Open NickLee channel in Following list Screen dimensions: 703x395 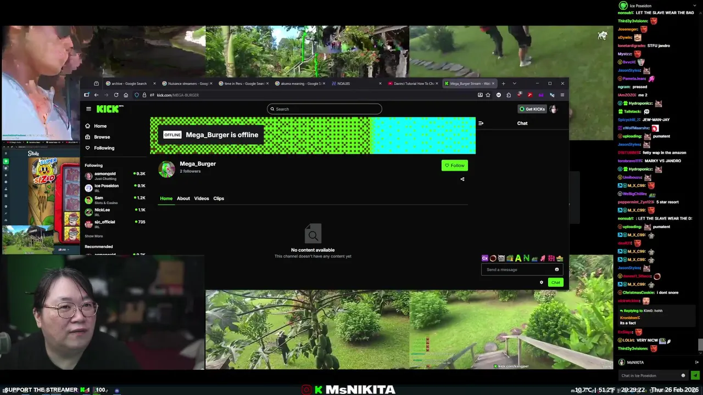pyautogui.click(x=114, y=212)
